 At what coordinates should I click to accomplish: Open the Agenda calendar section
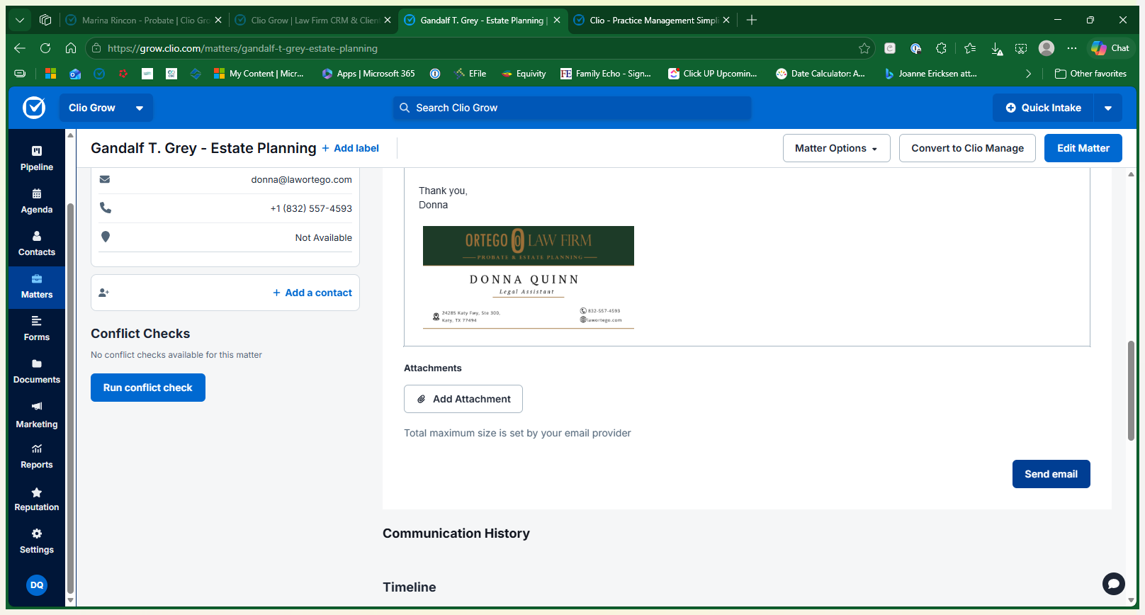pos(37,201)
